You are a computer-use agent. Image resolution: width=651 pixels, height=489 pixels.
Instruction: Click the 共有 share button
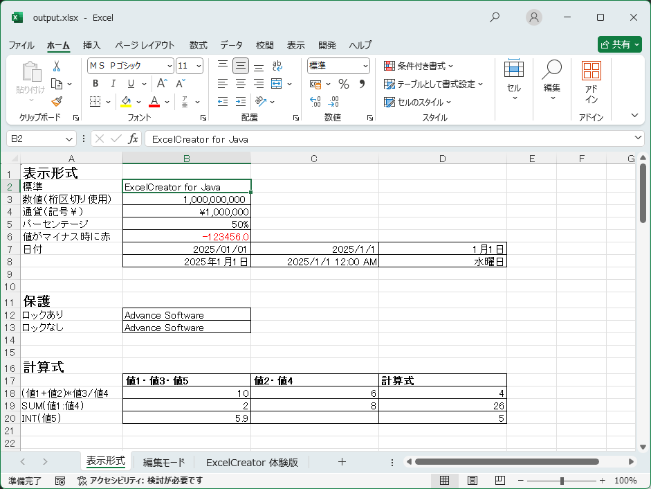619,43
